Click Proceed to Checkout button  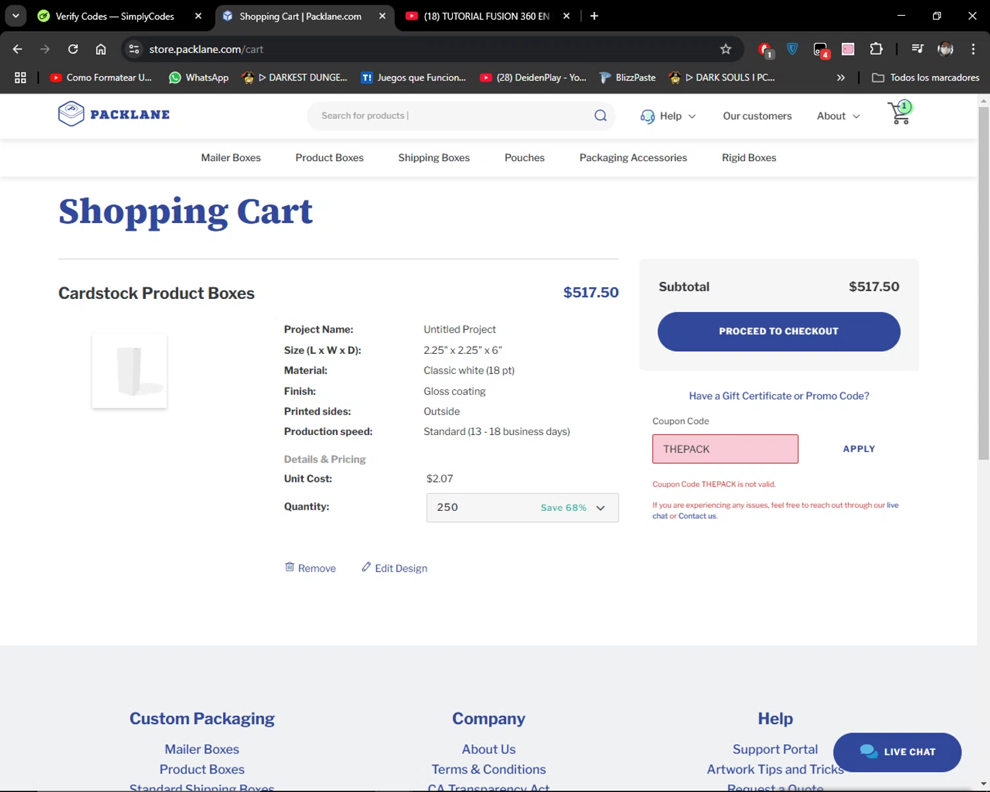coord(779,331)
